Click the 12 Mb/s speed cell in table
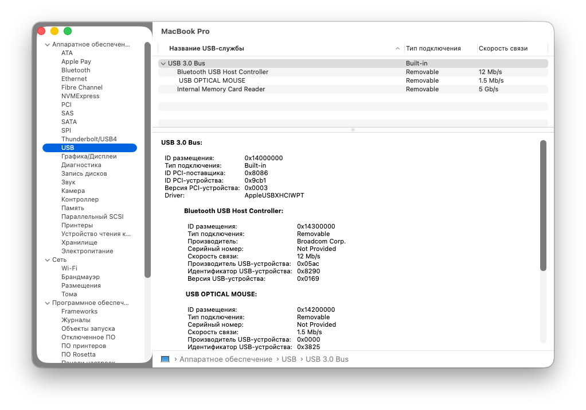The image size is (586, 410). pyautogui.click(x=490, y=72)
